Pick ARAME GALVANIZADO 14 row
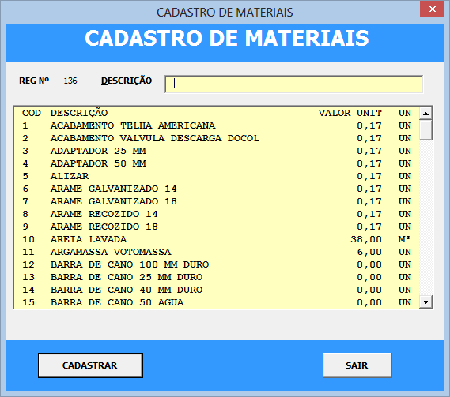This screenshot has height=397, width=450. point(217,189)
